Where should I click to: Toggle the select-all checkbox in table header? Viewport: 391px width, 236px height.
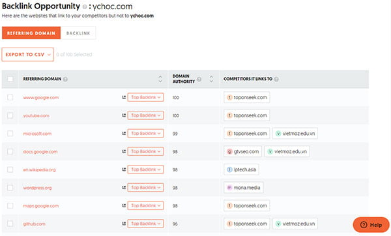click(10, 79)
